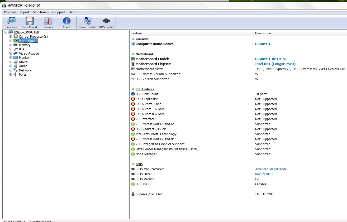Click the UEFI BIOS green check icon
The image size is (347, 222).
tap(133, 184)
